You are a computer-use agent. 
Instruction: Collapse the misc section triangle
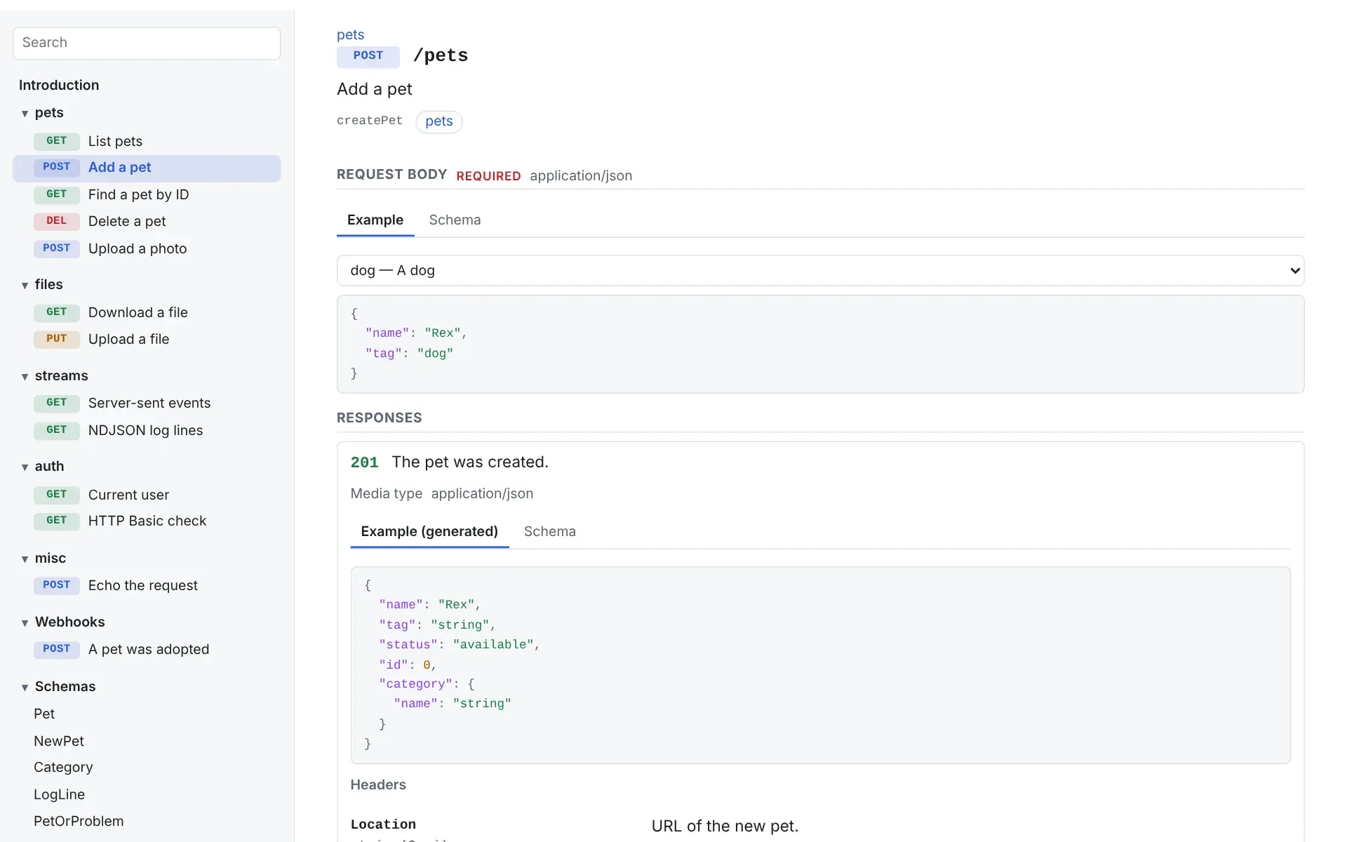25,559
